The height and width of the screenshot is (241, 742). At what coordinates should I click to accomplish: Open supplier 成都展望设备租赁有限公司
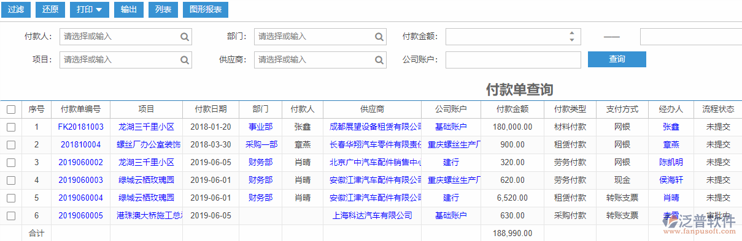375,127
